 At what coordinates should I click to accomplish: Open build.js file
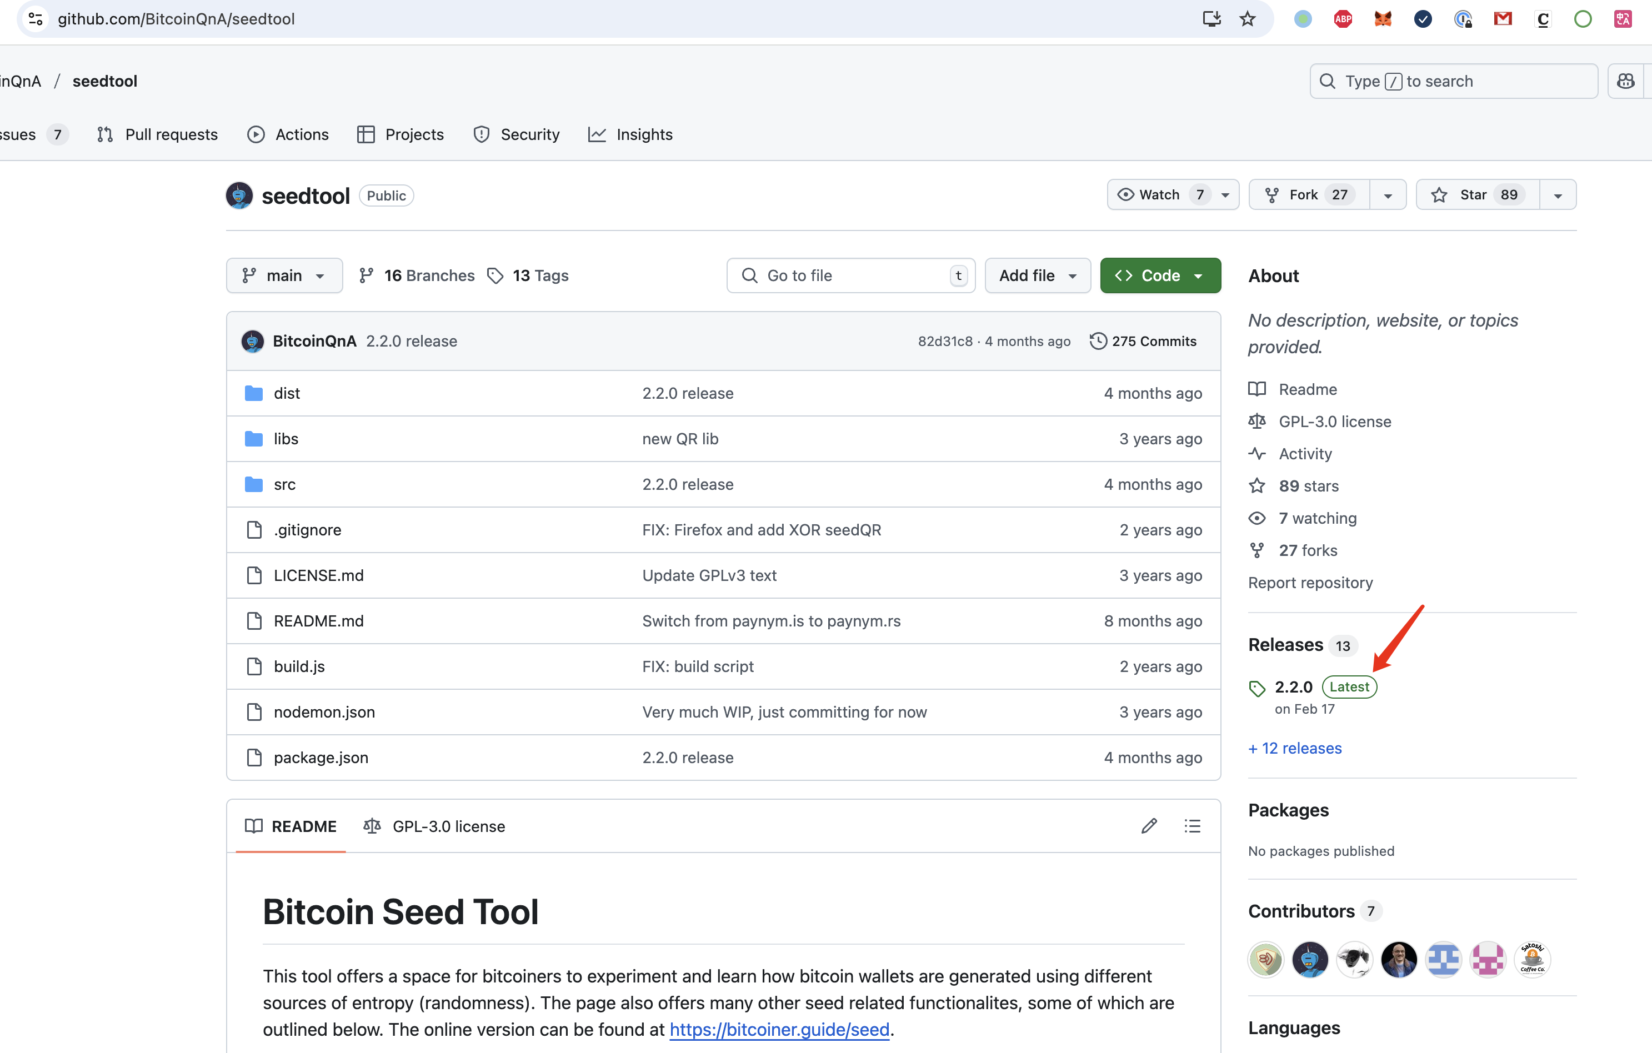click(299, 666)
